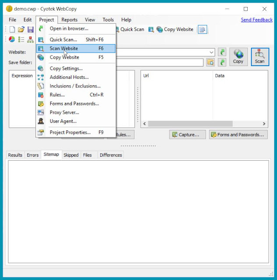Switch to the Skipped tab
277x280 pixels.
click(71, 155)
